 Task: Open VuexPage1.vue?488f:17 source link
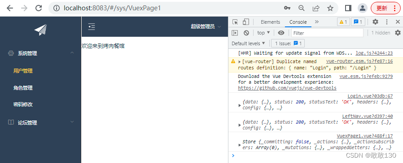click(x=365, y=136)
